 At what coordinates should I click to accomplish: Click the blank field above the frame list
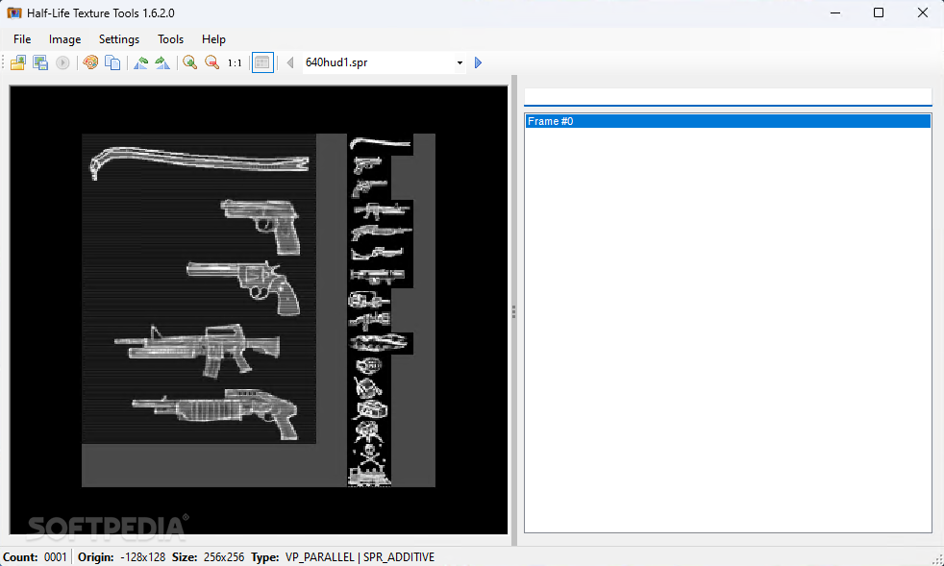(x=728, y=96)
